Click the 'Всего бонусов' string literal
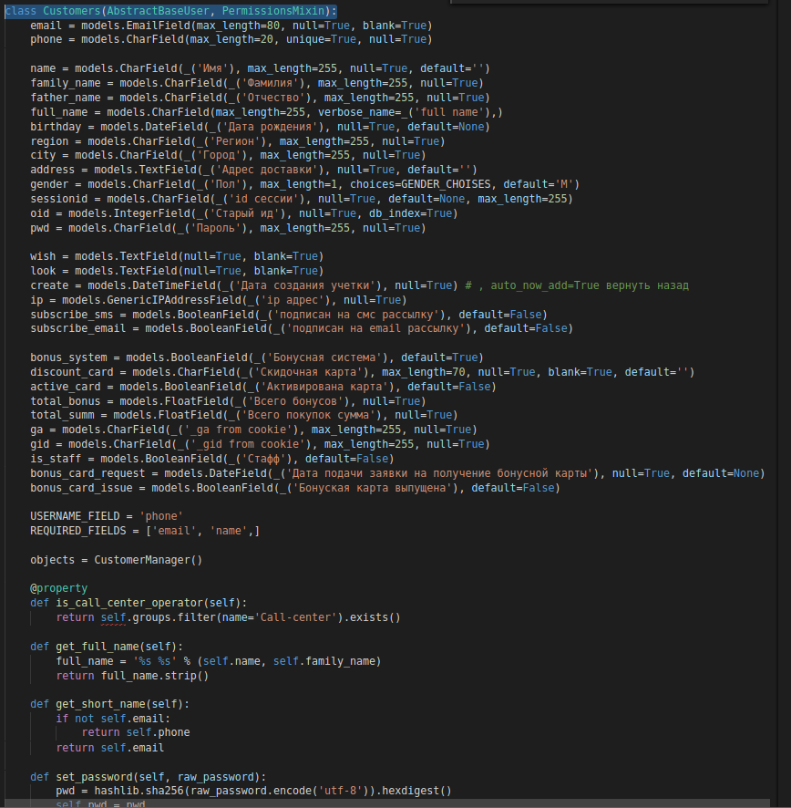This screenshot has width=791, height=808. point(295,400)
